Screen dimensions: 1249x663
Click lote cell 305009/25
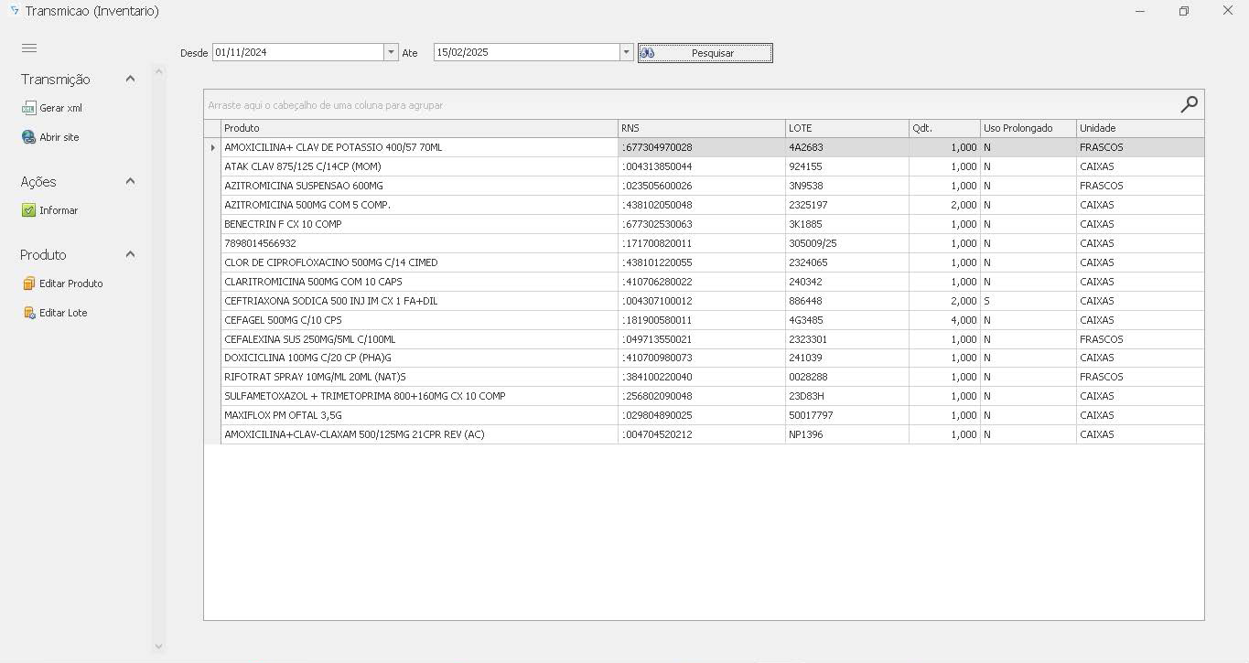point(847,243)
